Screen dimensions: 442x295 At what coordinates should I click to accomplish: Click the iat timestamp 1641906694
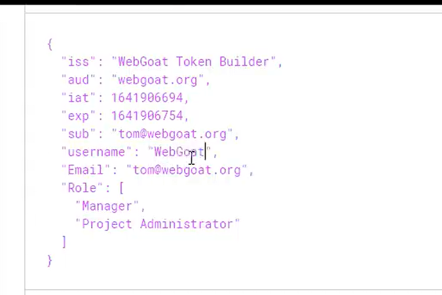coord(147,97)
